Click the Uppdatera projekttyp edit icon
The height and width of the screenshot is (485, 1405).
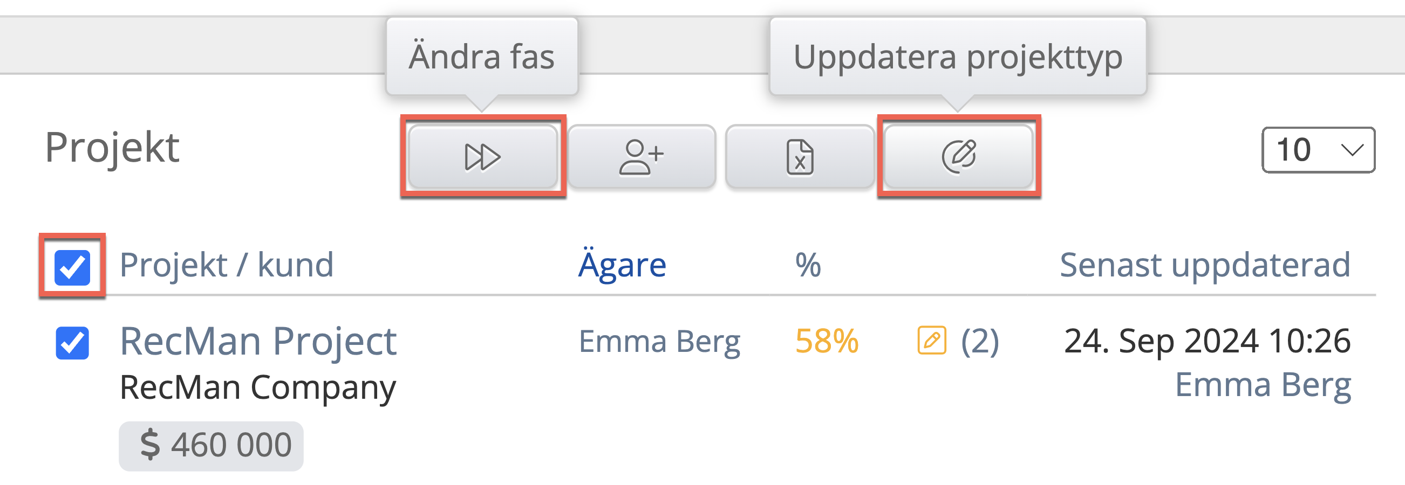958,157
